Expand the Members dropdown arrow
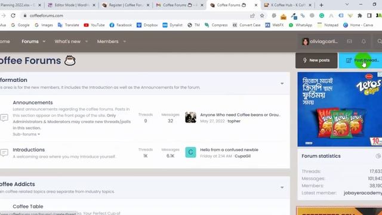Screen dimensions: 382x215 point(125,42)
